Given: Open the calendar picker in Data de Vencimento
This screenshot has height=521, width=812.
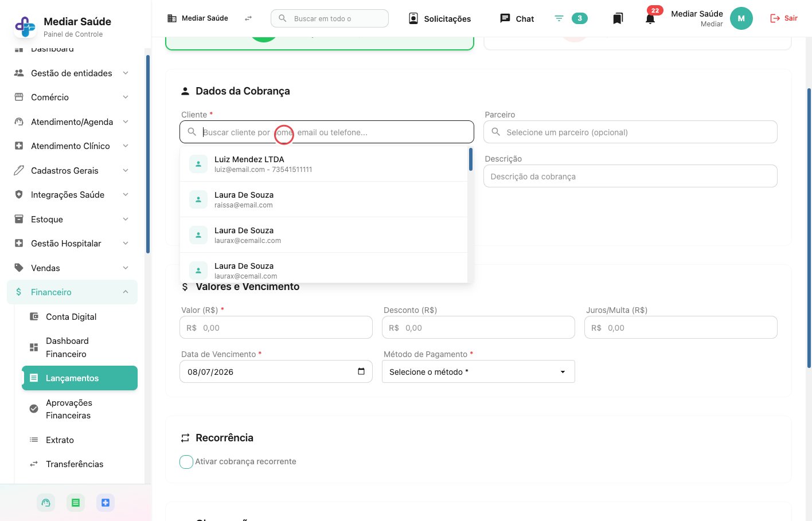Looking at the screenshot, I should point(361,371).
